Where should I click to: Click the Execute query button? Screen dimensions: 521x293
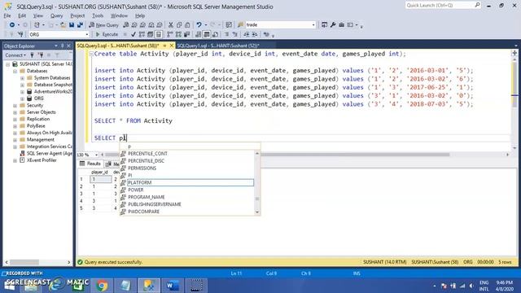tap(107, 34)
